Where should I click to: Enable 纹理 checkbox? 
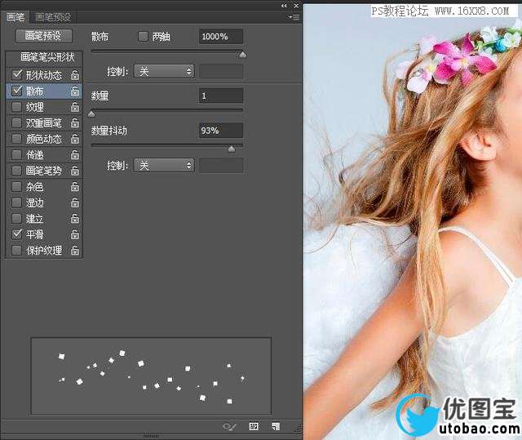[x=16, y=107]
